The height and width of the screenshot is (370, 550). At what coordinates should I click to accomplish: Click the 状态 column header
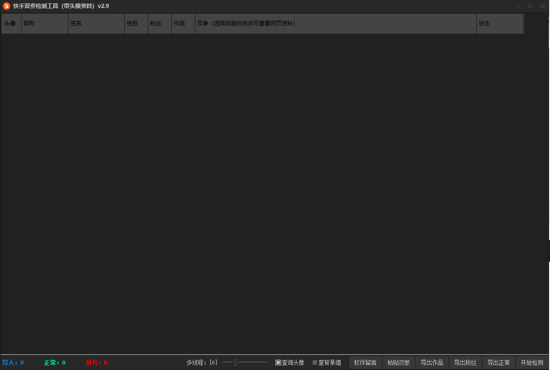coord(500,23)
